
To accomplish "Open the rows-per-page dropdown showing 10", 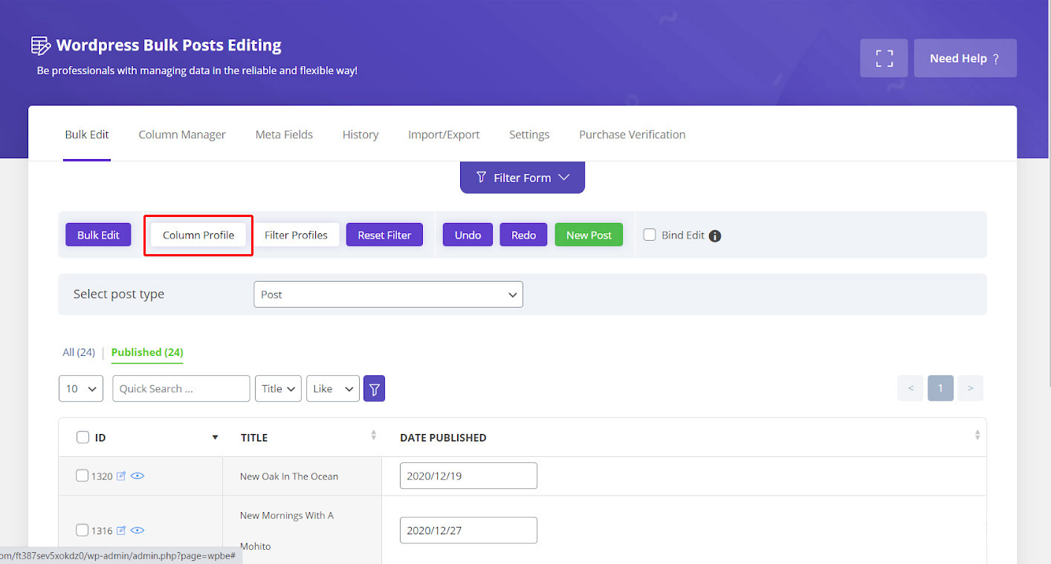I will 80,389.
